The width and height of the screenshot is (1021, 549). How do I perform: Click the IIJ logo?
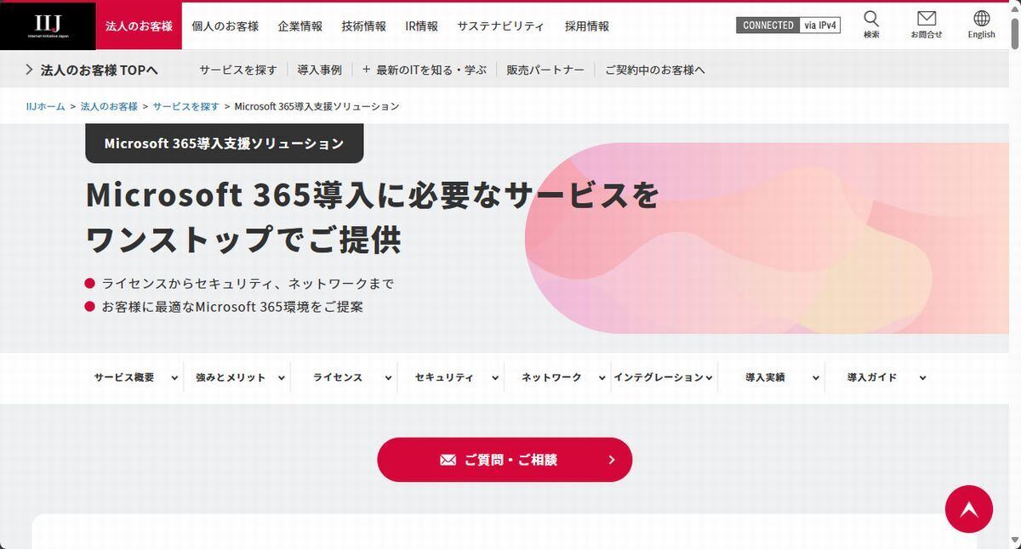pos(48,26)
